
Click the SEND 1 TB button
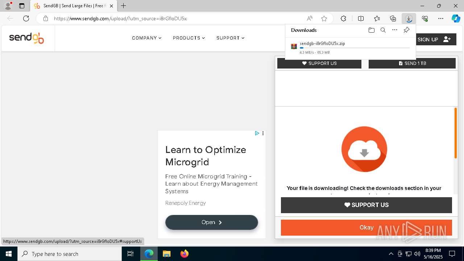(412, 63)
